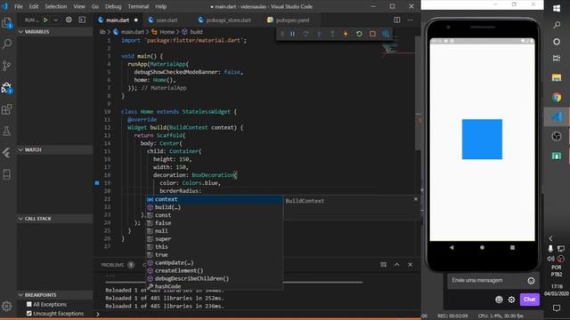Screen dimensions: 570x320
Task: Open the Help menu
Action: (x=160, y=6)
